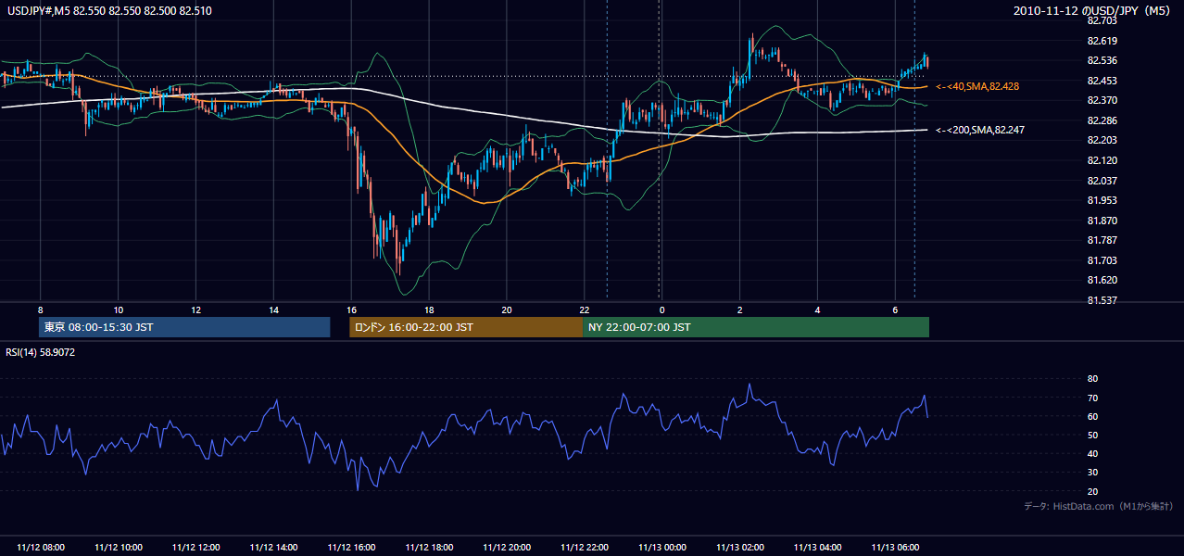The width and height of the screenshot is (1184, 556).
Task: Click the 11/12 20:00 time label
Action: click(507, 548)
